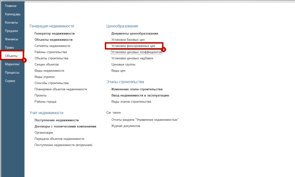Click Установка ценовых коэффициентов link
Image resolution: width=295 pixels, height=177 pixels.
coord(136,52)
